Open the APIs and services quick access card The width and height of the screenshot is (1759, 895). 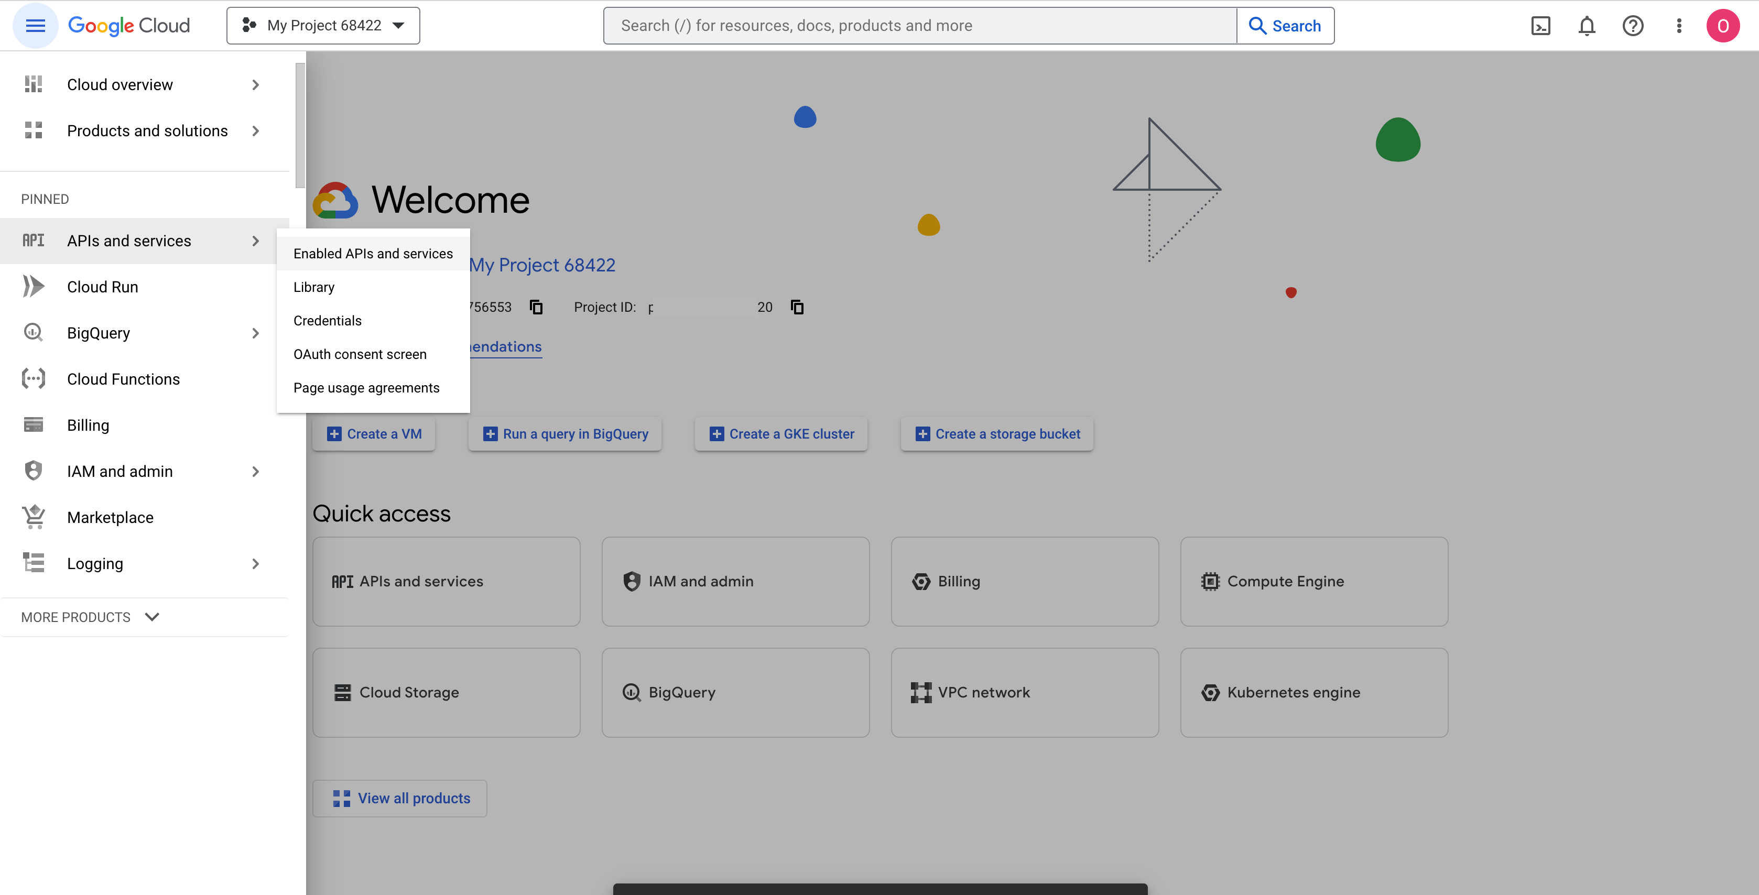pos(447,582)
